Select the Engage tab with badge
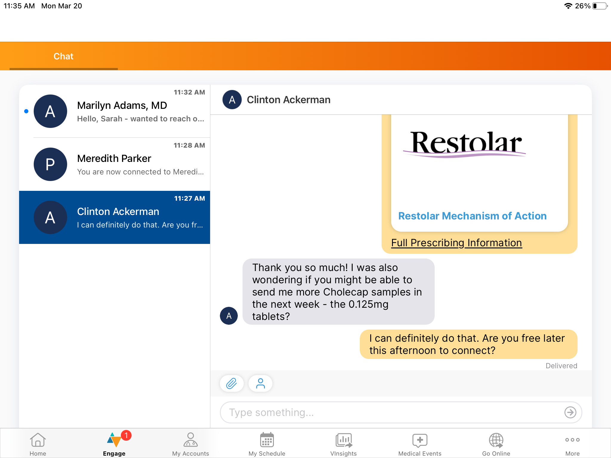This screenshot has width=611, height=458. click(114, 444)
